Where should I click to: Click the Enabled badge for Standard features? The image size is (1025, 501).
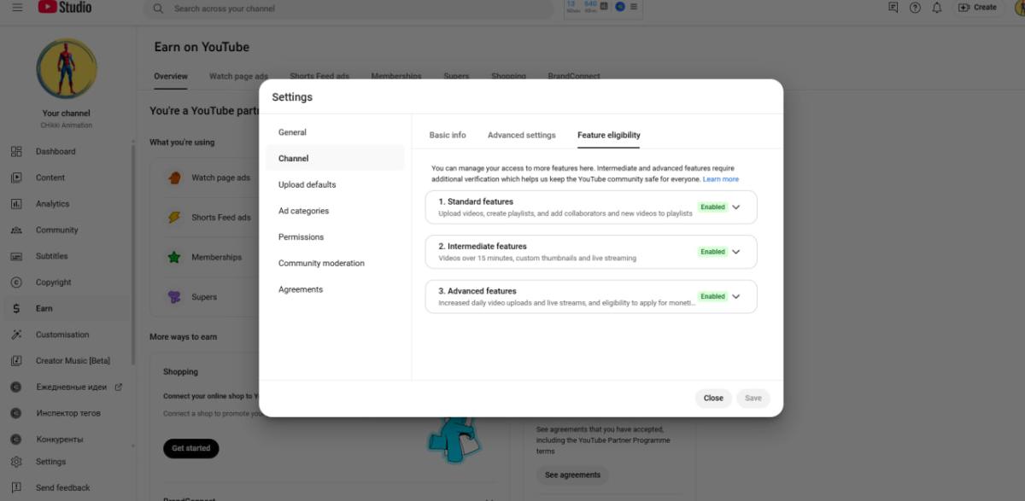[712, 207]
